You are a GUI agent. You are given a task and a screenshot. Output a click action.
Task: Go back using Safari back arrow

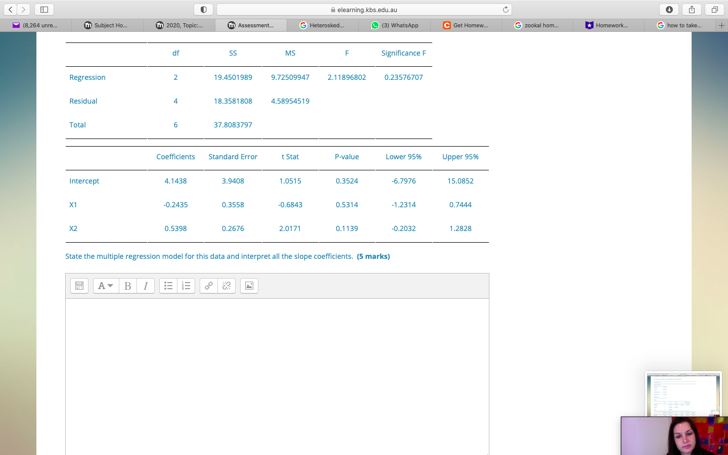point(10,10)
